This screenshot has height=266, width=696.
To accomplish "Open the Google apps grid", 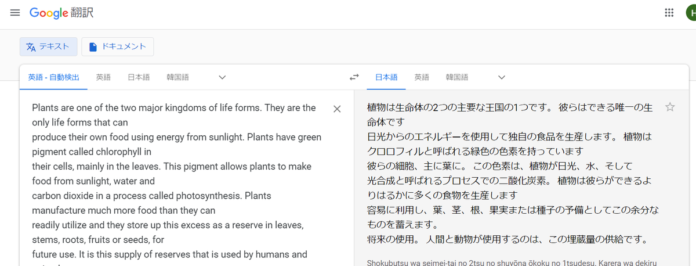I will click(669, 13).
